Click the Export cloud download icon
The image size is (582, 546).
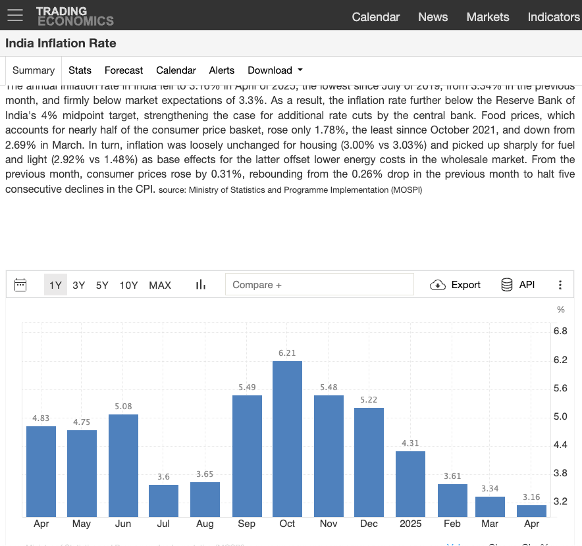[x=438, y=285]
